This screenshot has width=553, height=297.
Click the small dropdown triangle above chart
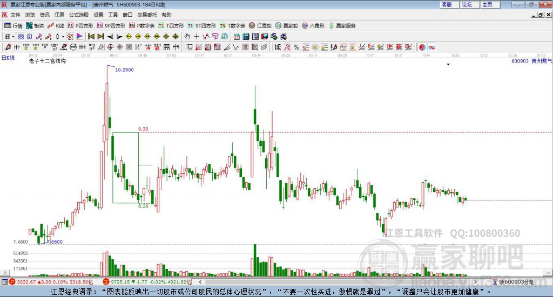click(x=448, y=64)
